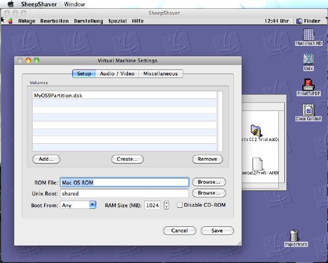Click the Volumes list scrollbar
Viewport: 328px width, 263px height.
[x=220, y=121]
